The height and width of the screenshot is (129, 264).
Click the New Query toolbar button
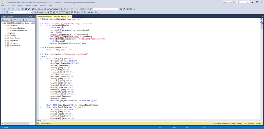pos(37,9)
